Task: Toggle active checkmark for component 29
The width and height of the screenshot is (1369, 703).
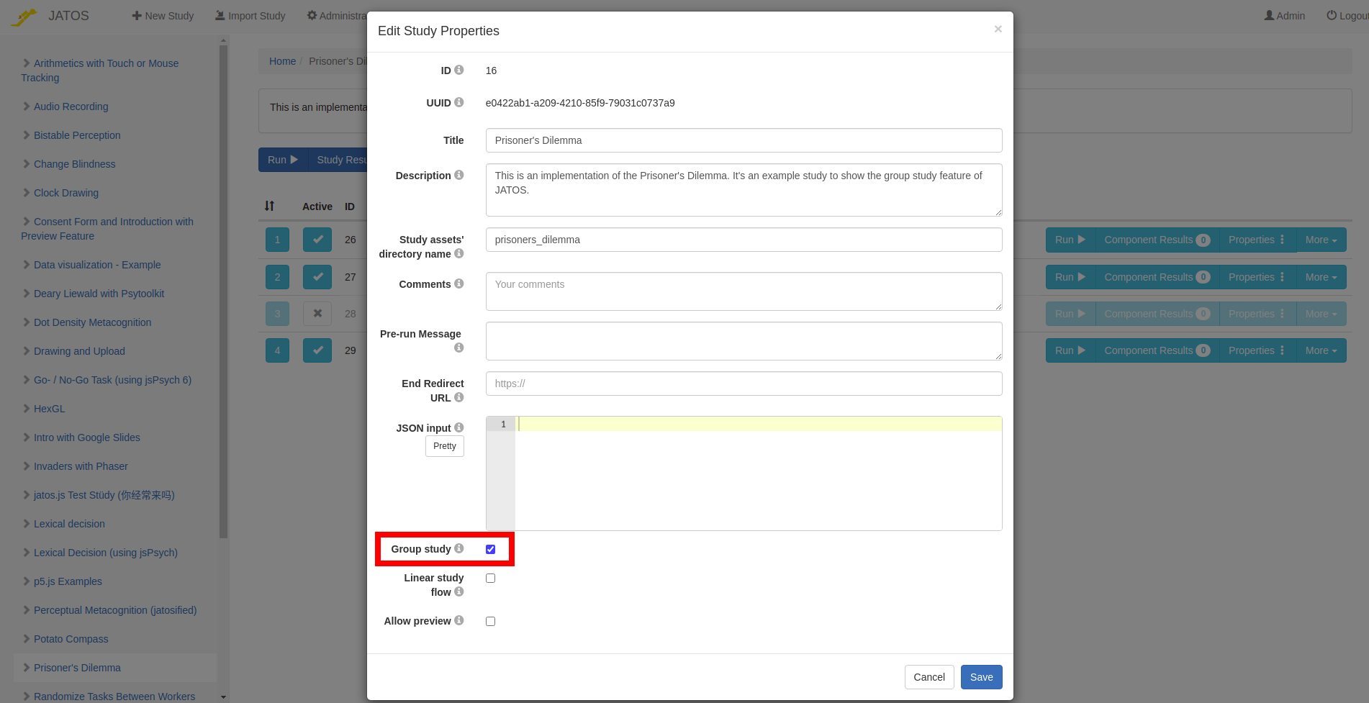Action: [317, 350]
